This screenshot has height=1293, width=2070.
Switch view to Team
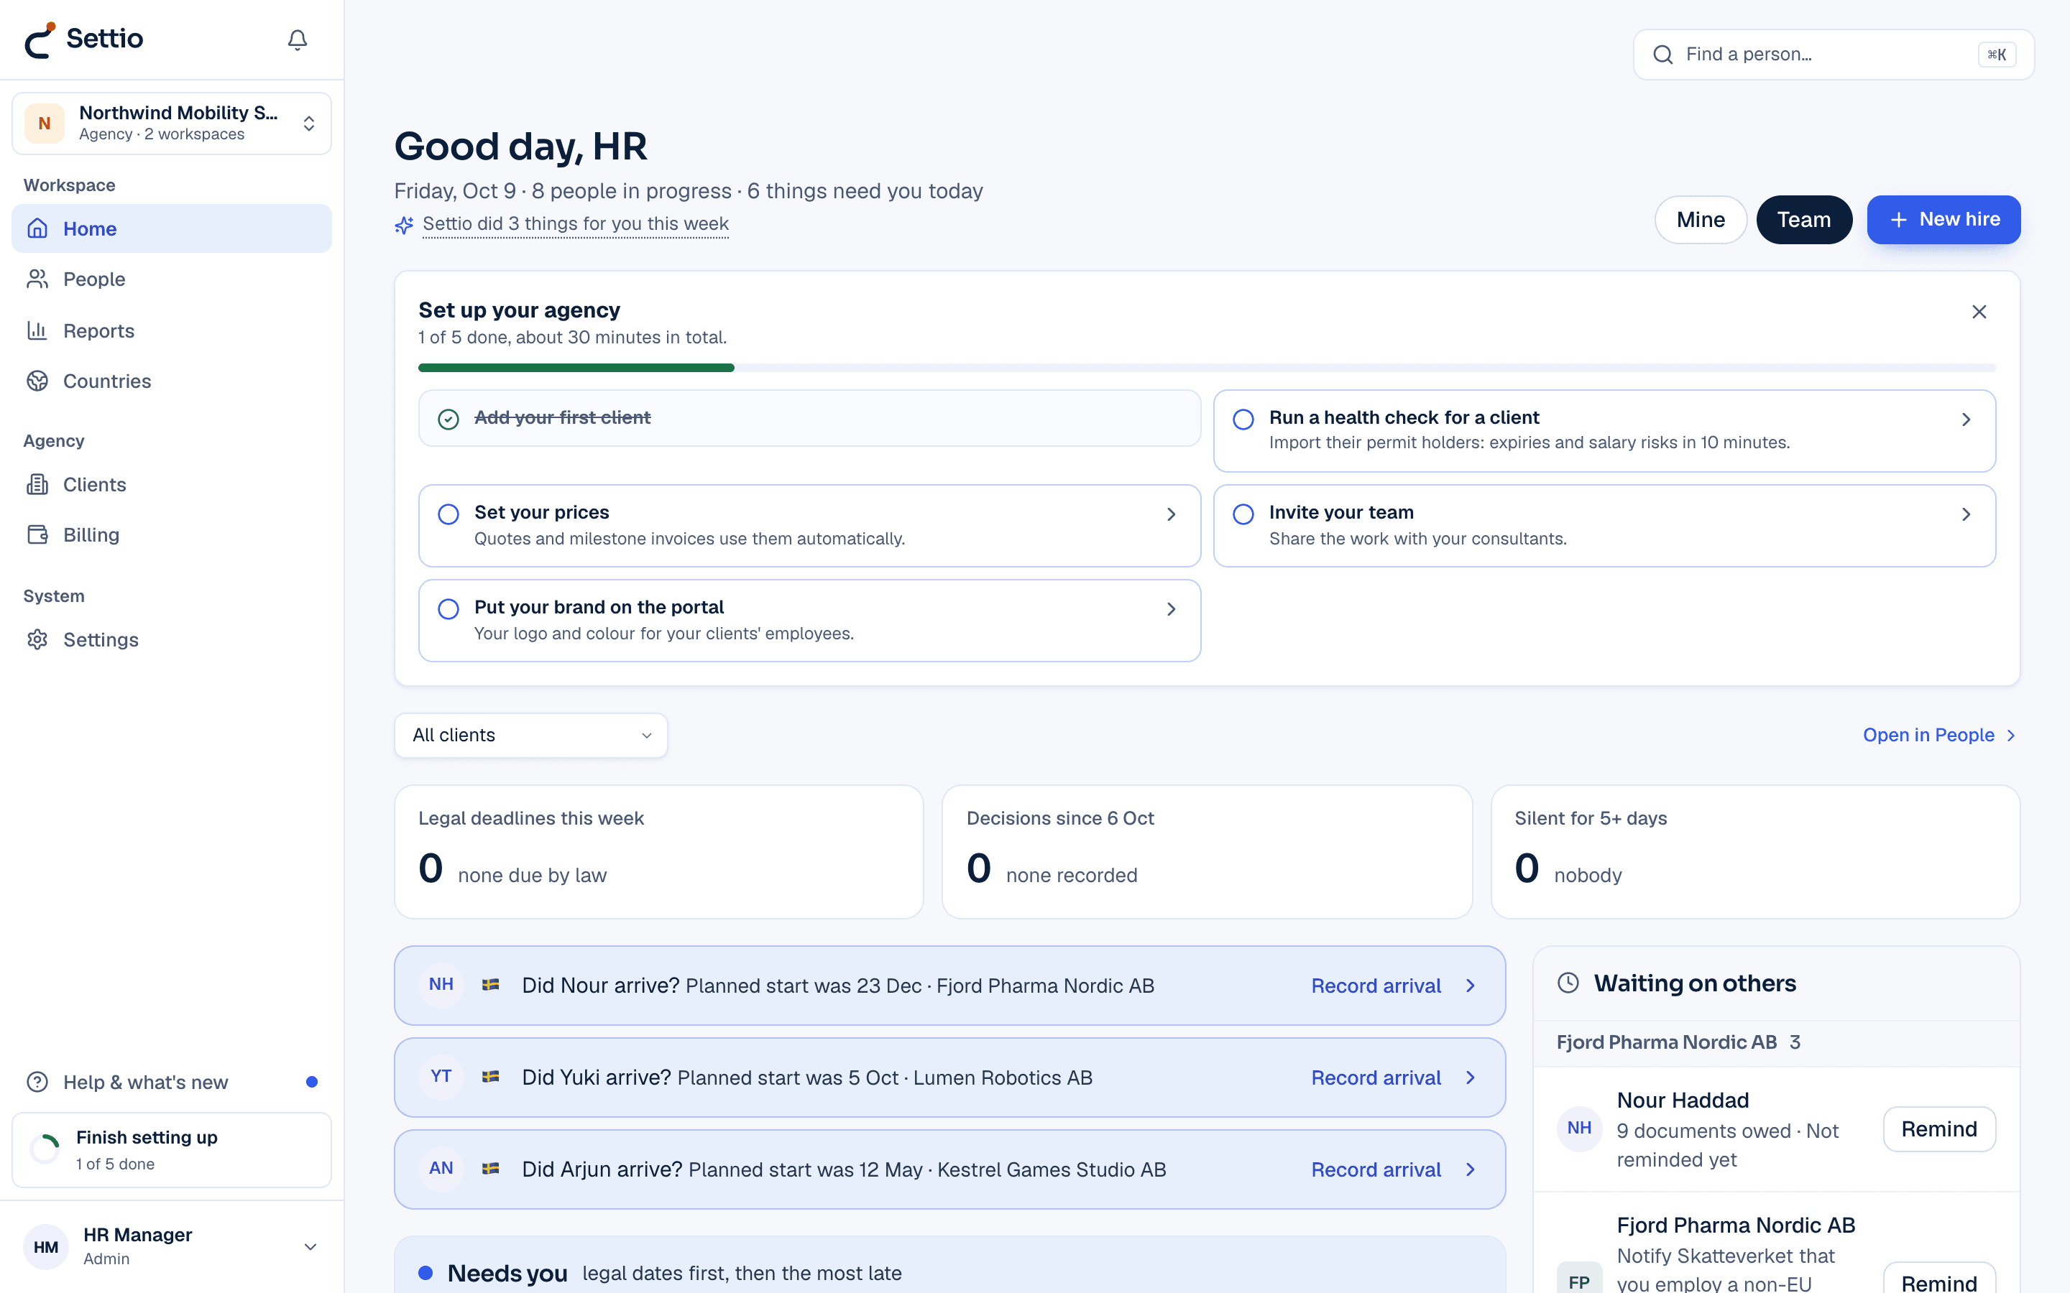tap(1804, 220)
